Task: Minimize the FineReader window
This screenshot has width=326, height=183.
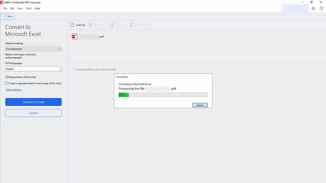Action: pyautogui.click(x=302, y=2)
